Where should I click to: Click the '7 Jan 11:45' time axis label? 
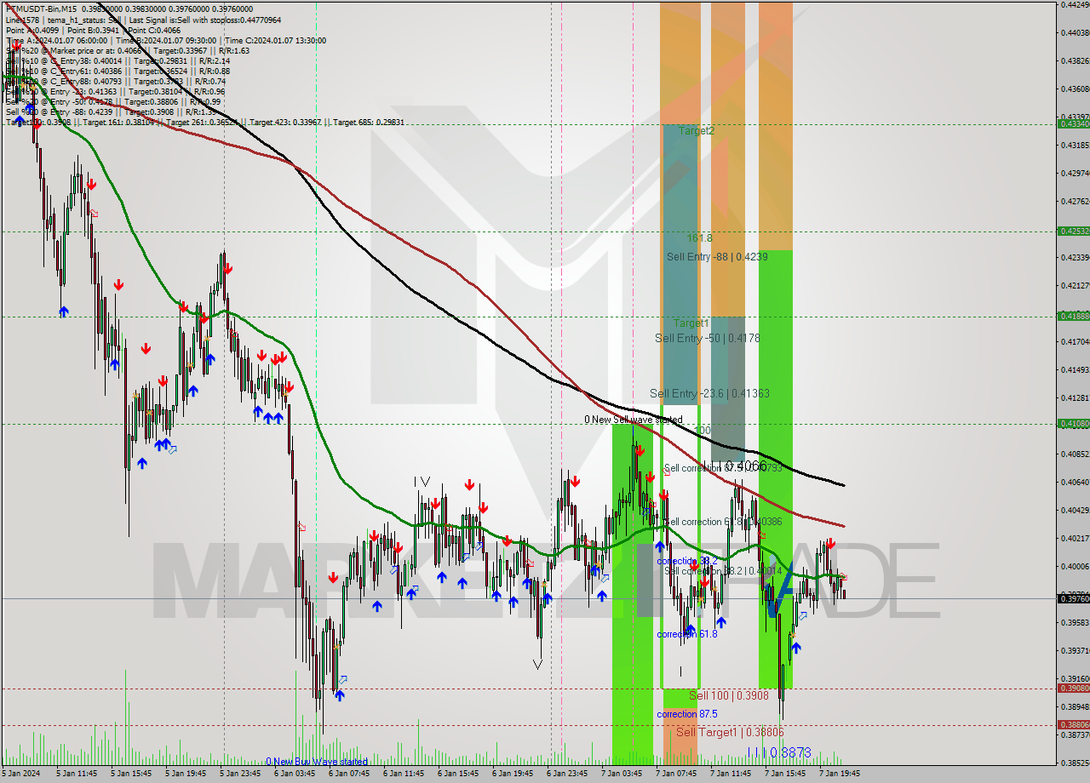tap(731, 774)
